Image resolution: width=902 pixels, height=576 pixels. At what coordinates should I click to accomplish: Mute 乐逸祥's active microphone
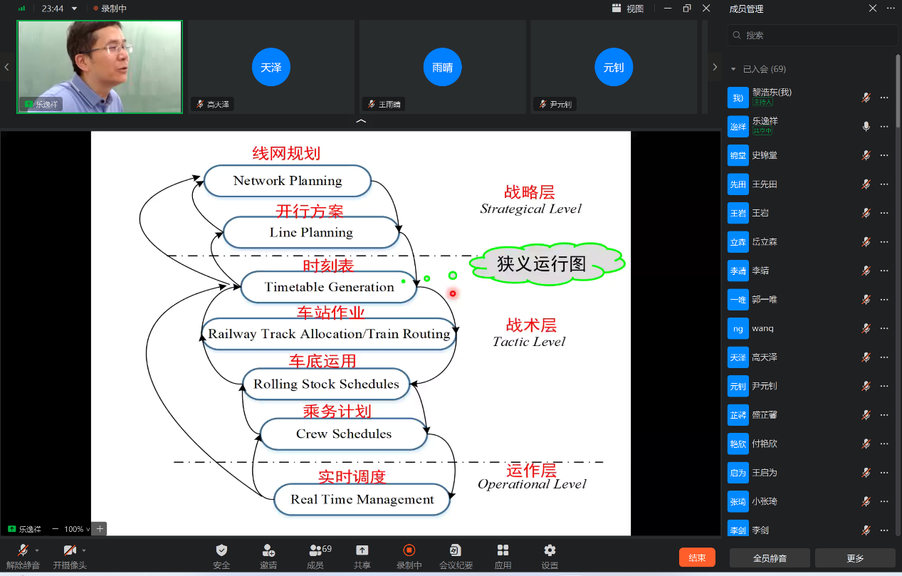pos(866,127)
